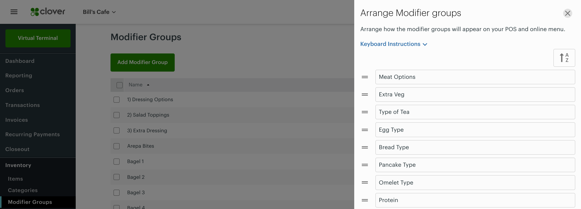Switch to the Categories section

[22, 190]
